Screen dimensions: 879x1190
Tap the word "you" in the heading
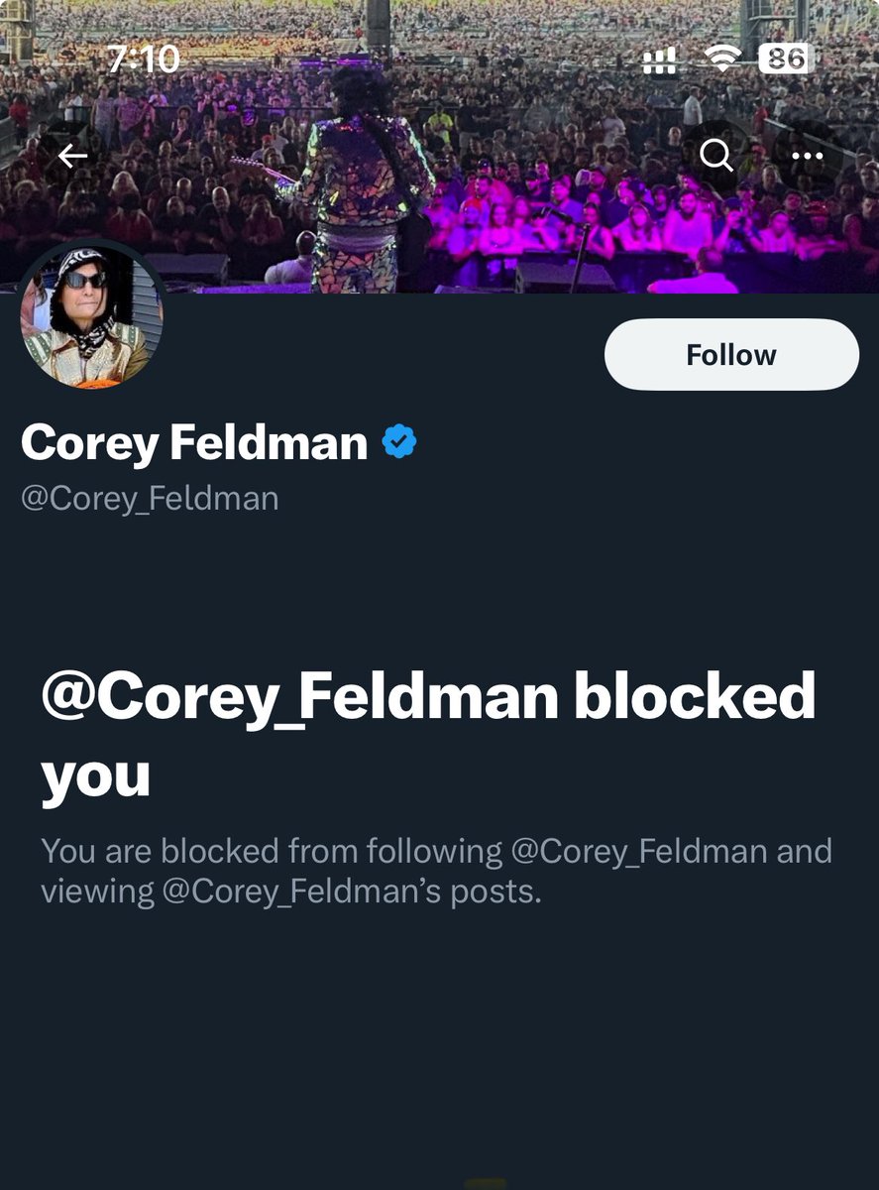(x=95, y=775)
